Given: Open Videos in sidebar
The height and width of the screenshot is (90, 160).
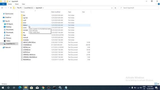Looking at the screenshot, I should click(x=7, y=41).
